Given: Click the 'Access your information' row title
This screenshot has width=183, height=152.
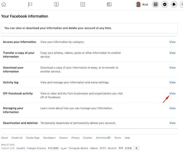Looking at the screenshot, I should point(20,42).
